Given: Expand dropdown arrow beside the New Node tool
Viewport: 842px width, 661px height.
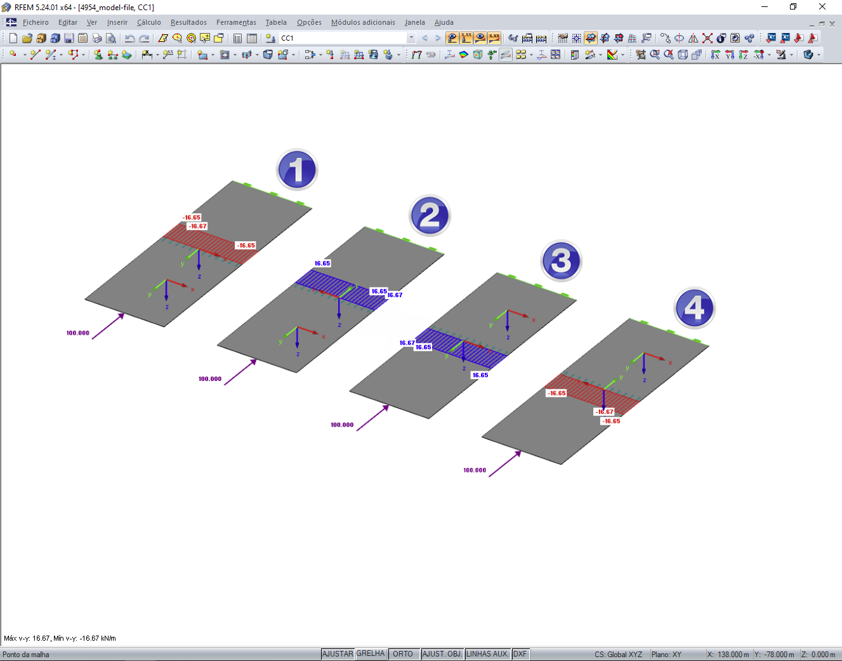Looking at the screenshot, I should (25, 55).
